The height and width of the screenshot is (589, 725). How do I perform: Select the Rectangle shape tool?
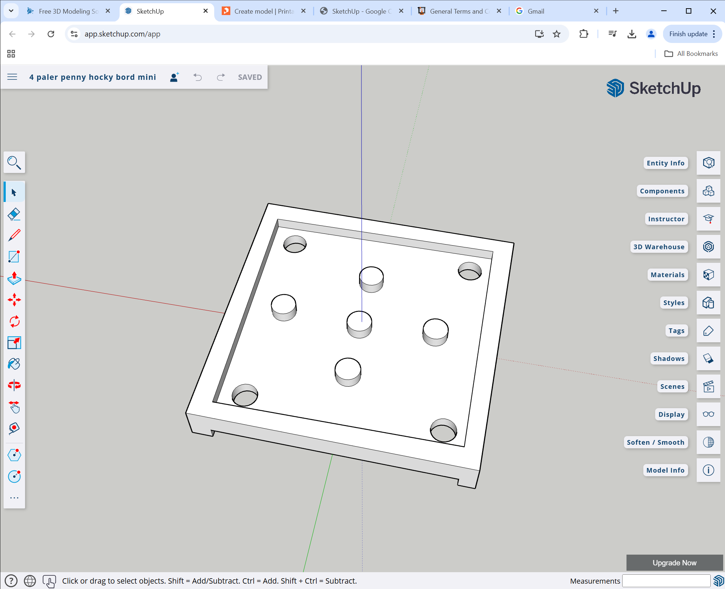[14, 257]
